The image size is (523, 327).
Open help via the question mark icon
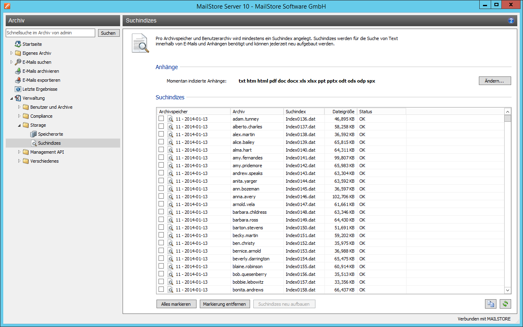511,20
